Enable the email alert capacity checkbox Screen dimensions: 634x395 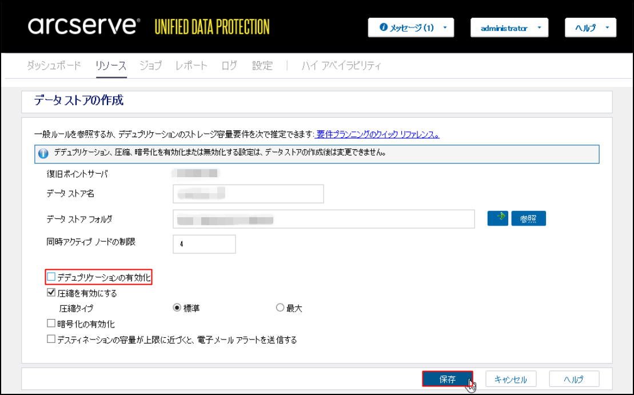pyautogui.click(x=51, y=339)
